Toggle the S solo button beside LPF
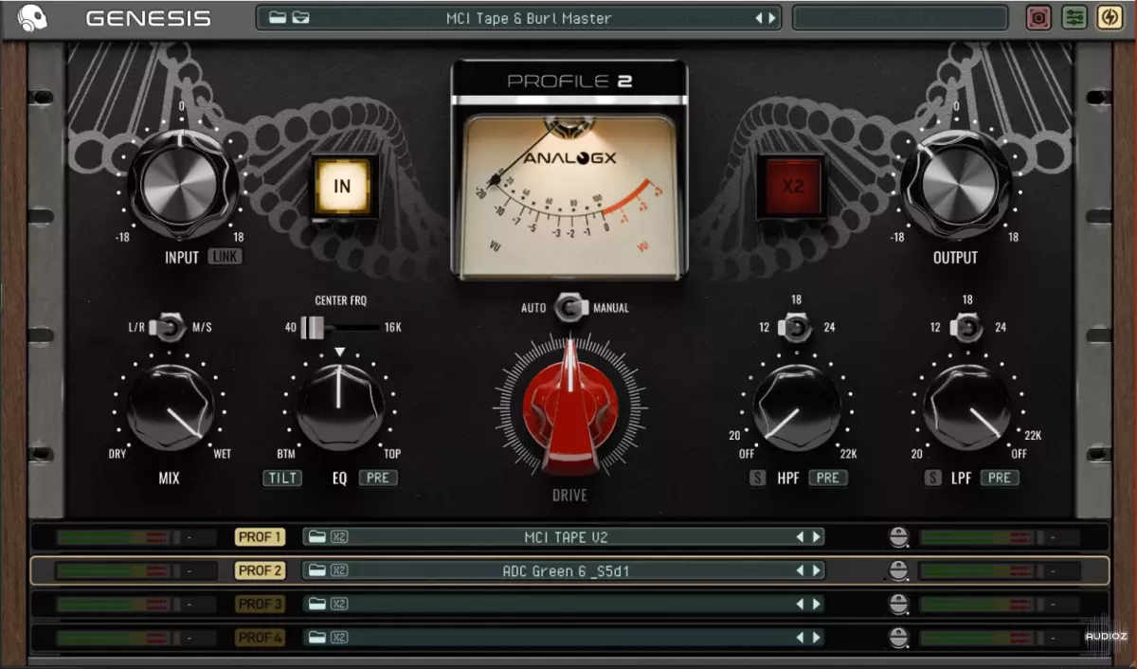Viewport: 1137px width, 669px height. [933, 478]
